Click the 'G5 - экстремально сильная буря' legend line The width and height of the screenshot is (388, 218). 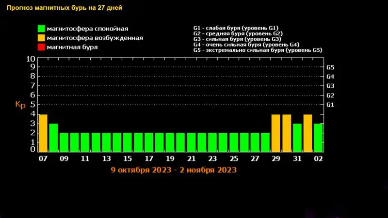(x=258, y=50)
